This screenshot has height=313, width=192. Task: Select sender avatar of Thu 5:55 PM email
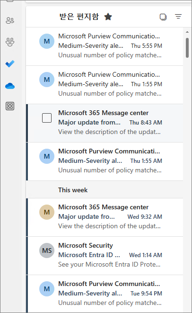click(47, 41)
